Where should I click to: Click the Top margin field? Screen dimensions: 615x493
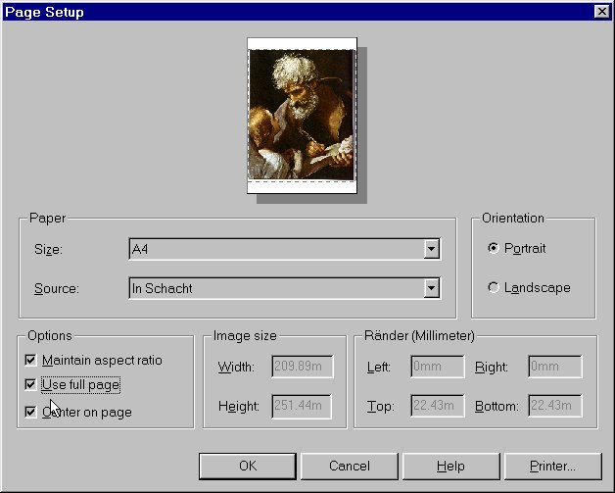point(436,407)
